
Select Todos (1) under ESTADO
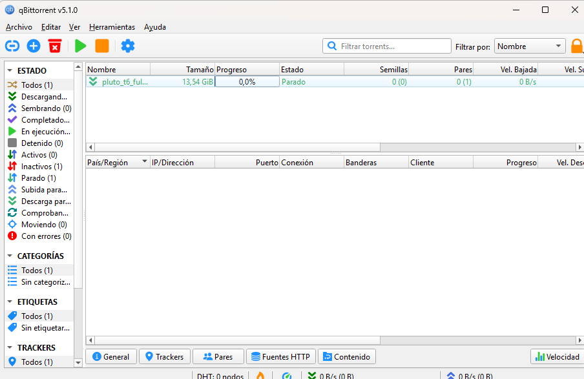click(x=39, y=85)
